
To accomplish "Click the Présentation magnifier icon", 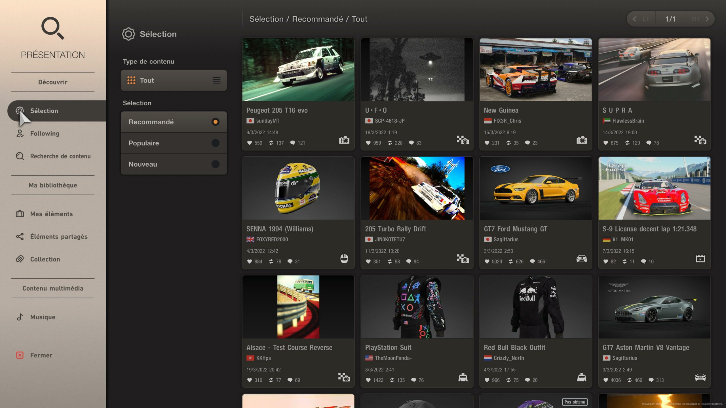I will click(53, 28).
